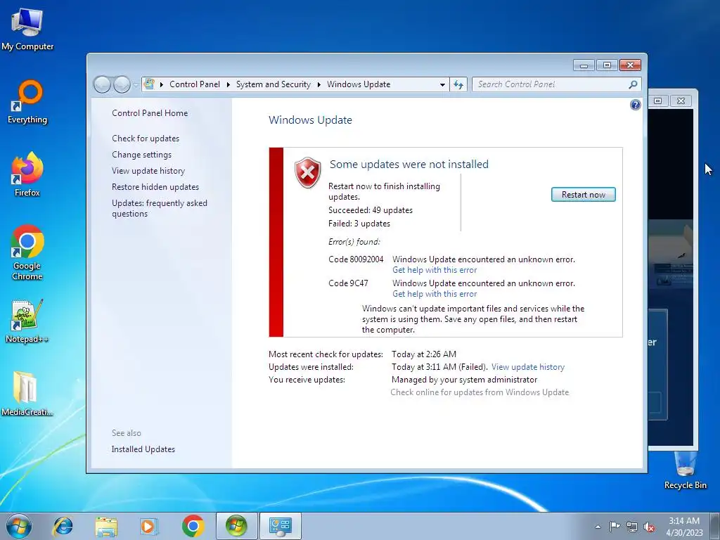Open Restore hidden updates
720x540 pixels.
pos(155,187)
